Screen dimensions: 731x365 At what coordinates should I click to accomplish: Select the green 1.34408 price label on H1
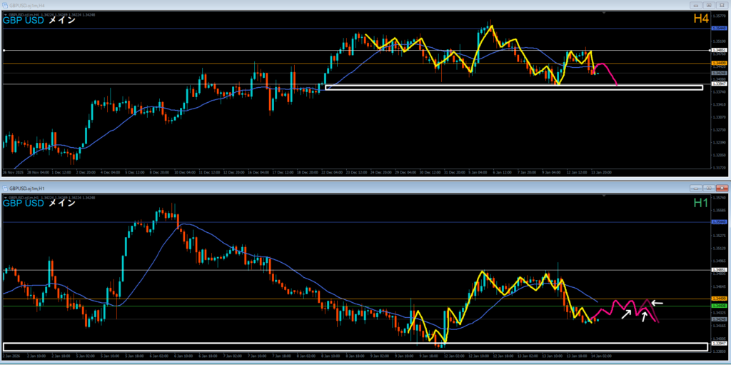[720, 306]
